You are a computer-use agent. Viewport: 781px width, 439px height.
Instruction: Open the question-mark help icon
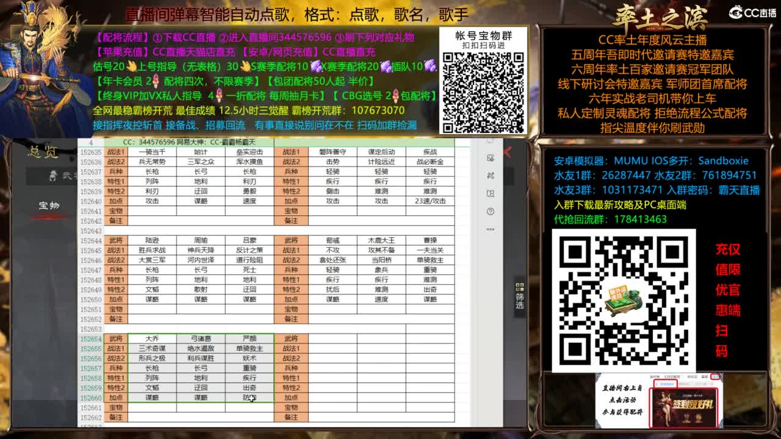pyautogui.click(x=490, y=212)
